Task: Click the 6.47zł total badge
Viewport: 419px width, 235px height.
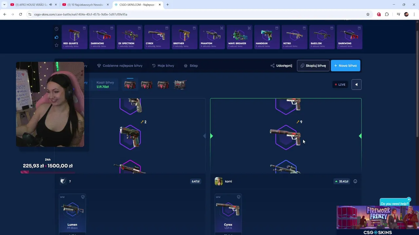Action: [x=195, y=181]
